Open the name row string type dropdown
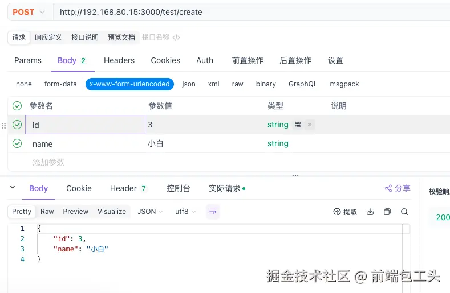Image resolution: width=450 pixels, height=293 pixels. pyautogui.click(x=278, y=143)
